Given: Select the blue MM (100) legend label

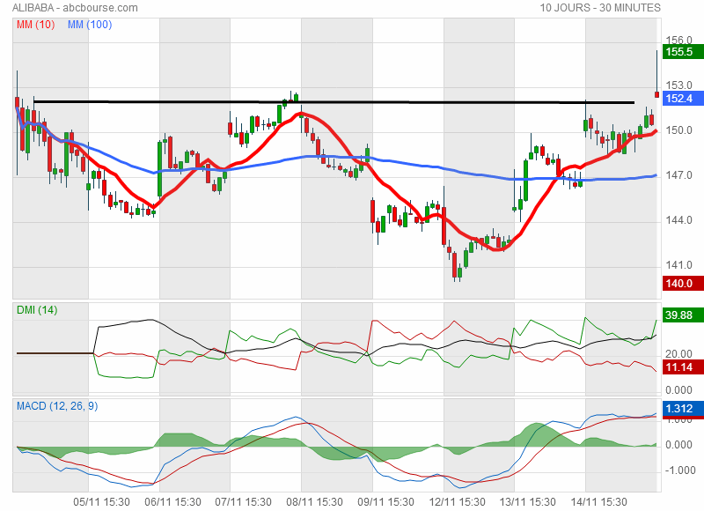Looking at the screenshot, I should pos(90,25).
